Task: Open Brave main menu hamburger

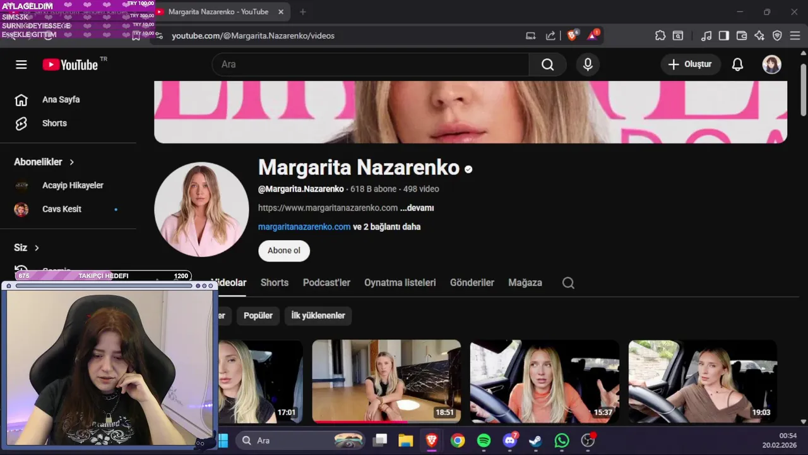Action: (x=795, y=35)
